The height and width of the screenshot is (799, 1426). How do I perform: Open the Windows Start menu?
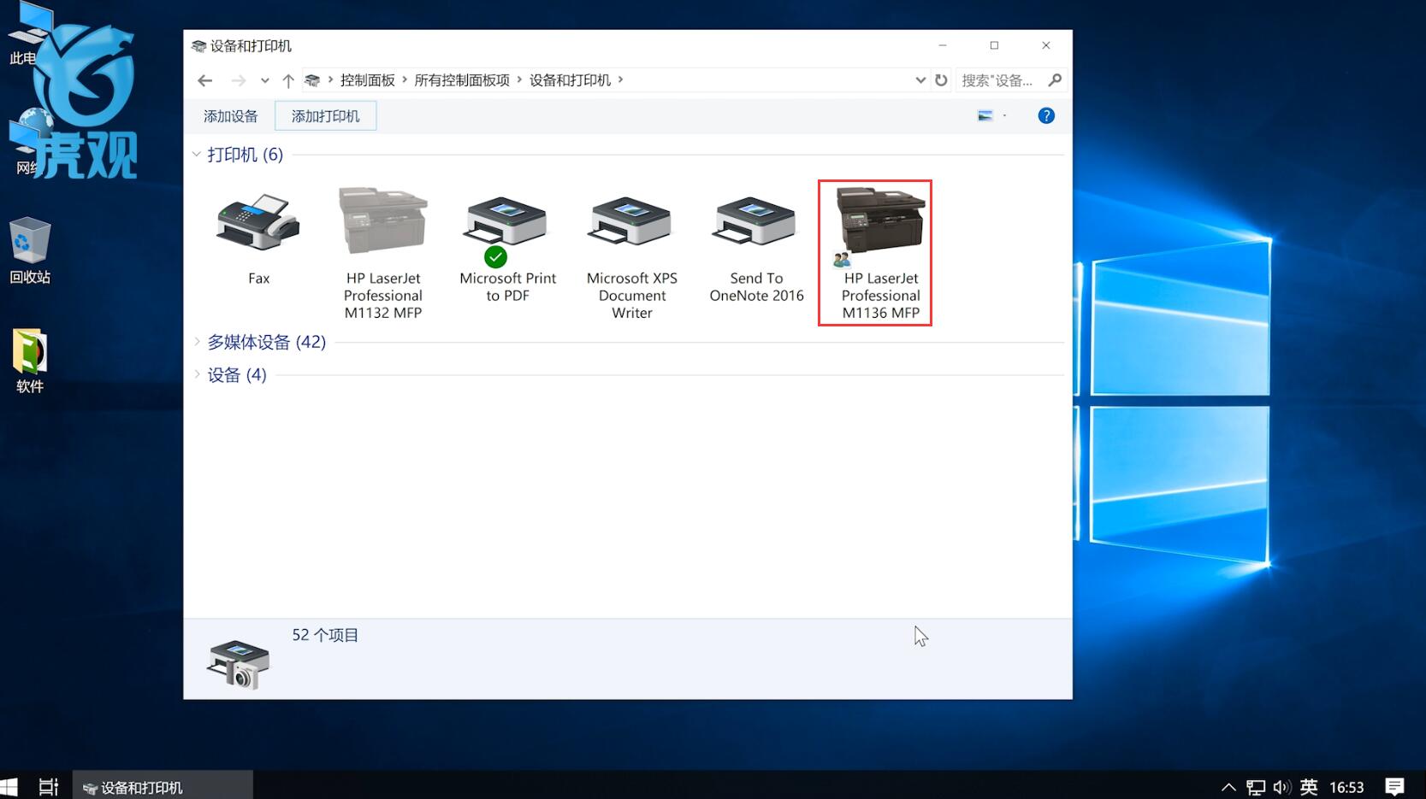(9, 786)
